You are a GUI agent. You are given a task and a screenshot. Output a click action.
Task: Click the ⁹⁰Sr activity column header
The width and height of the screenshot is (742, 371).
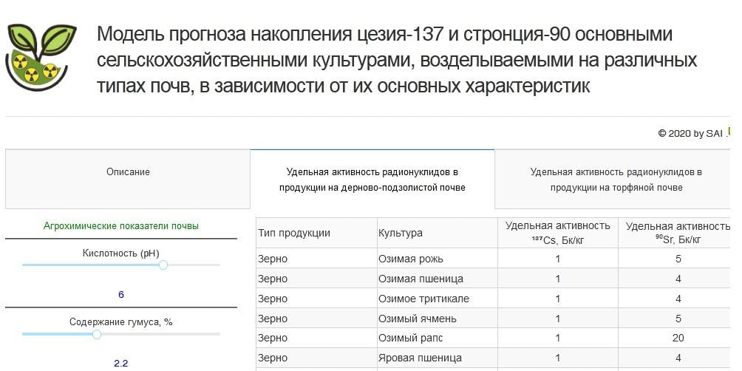point(678,233)
